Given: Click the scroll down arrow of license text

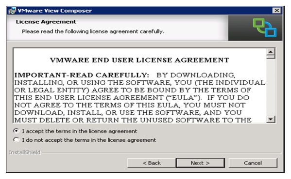Looking at the screenshot, I should tap(271, 119).
